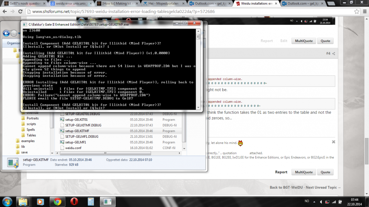Open Windows Explorer from the taskbar
The width and height of the screenshot is (369, 207).
point(23,201)
